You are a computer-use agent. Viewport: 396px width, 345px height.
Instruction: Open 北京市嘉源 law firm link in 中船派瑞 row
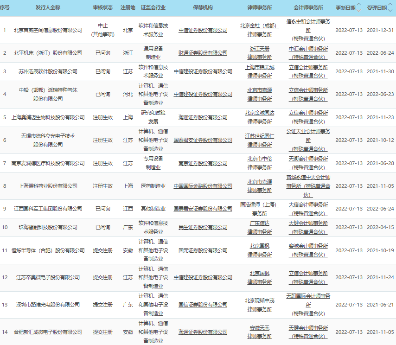coord(259,95)
